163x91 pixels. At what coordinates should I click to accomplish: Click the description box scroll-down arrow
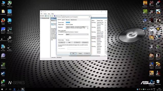pyautogui.click(x=88, y=28)
